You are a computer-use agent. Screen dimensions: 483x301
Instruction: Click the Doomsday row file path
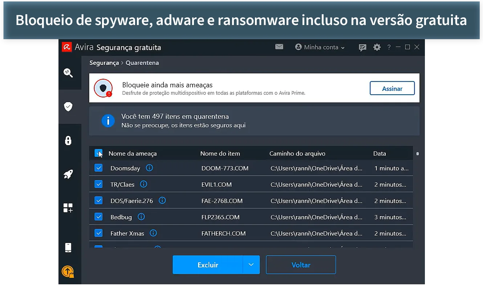317,168
